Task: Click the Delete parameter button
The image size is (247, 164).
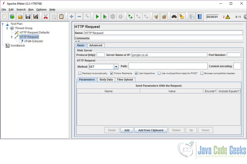Action: click(x=176, y=130)
